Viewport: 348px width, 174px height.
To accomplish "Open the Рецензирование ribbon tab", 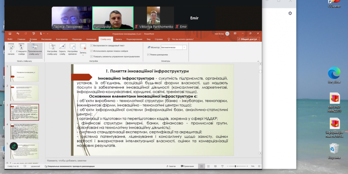I will click(x=134, y=39).
